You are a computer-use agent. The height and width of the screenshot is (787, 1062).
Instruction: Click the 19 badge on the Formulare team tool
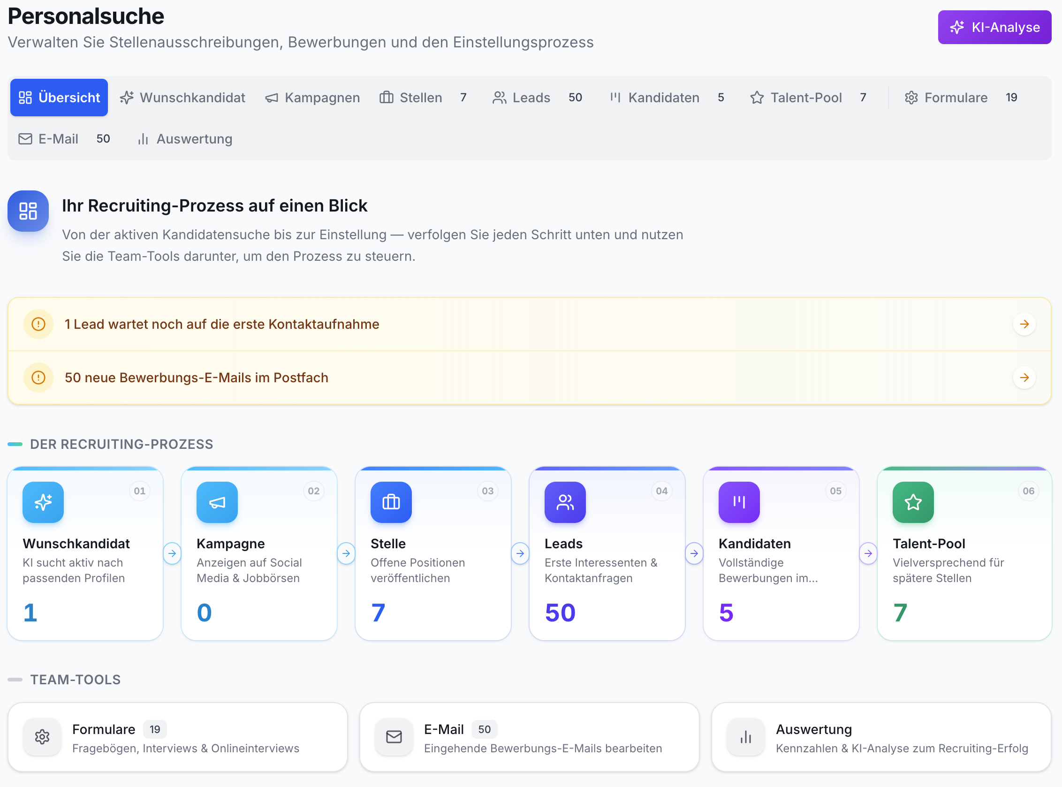(155, 729)
